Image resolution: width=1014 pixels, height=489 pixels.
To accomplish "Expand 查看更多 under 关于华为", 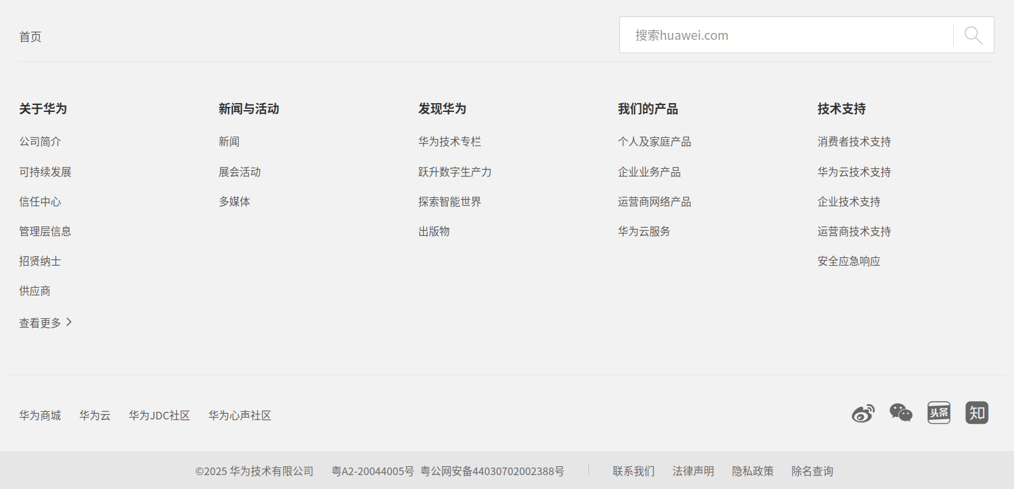I will tap(46, 323).
